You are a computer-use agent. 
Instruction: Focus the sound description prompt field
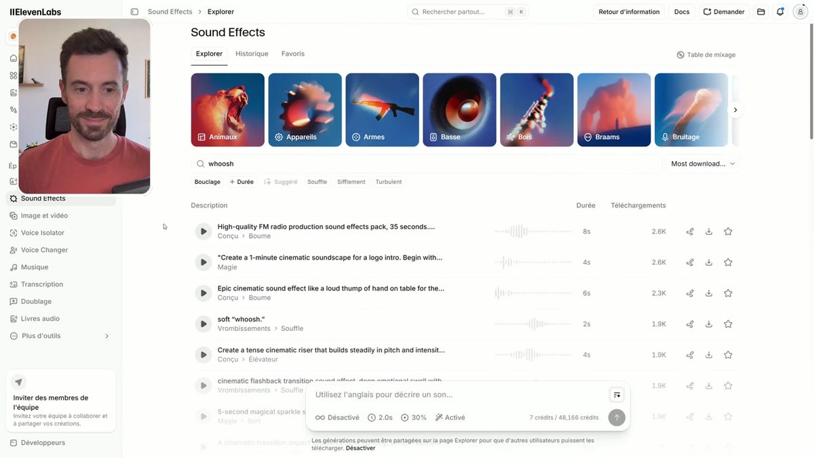[x=459, y=395]
